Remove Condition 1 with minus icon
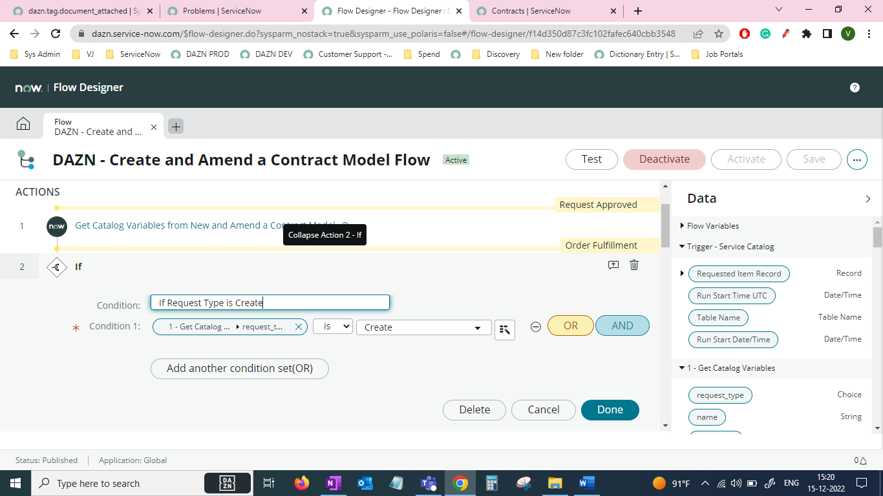The width and height of the screenshot is (883, 496). pos(536,327)
